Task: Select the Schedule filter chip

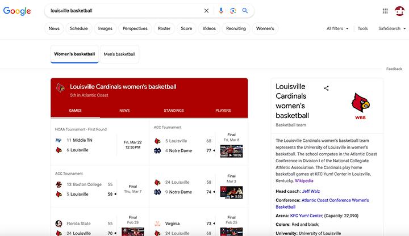Action: coord(79,28)
